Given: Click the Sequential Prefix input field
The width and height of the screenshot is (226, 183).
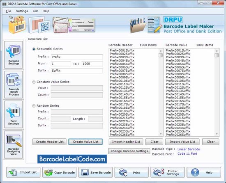Looking at the screenshot, I should pos(77,57).
